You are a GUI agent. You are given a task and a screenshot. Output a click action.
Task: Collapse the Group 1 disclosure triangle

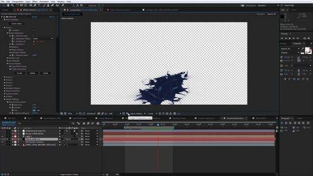4,27
